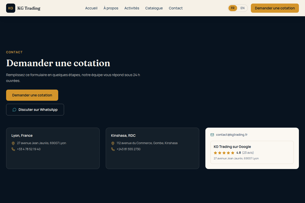This screenshot has width=305, height=203.
Task: Start a chat with Discuter sur WhatsApp
Action: click(35, 110)
